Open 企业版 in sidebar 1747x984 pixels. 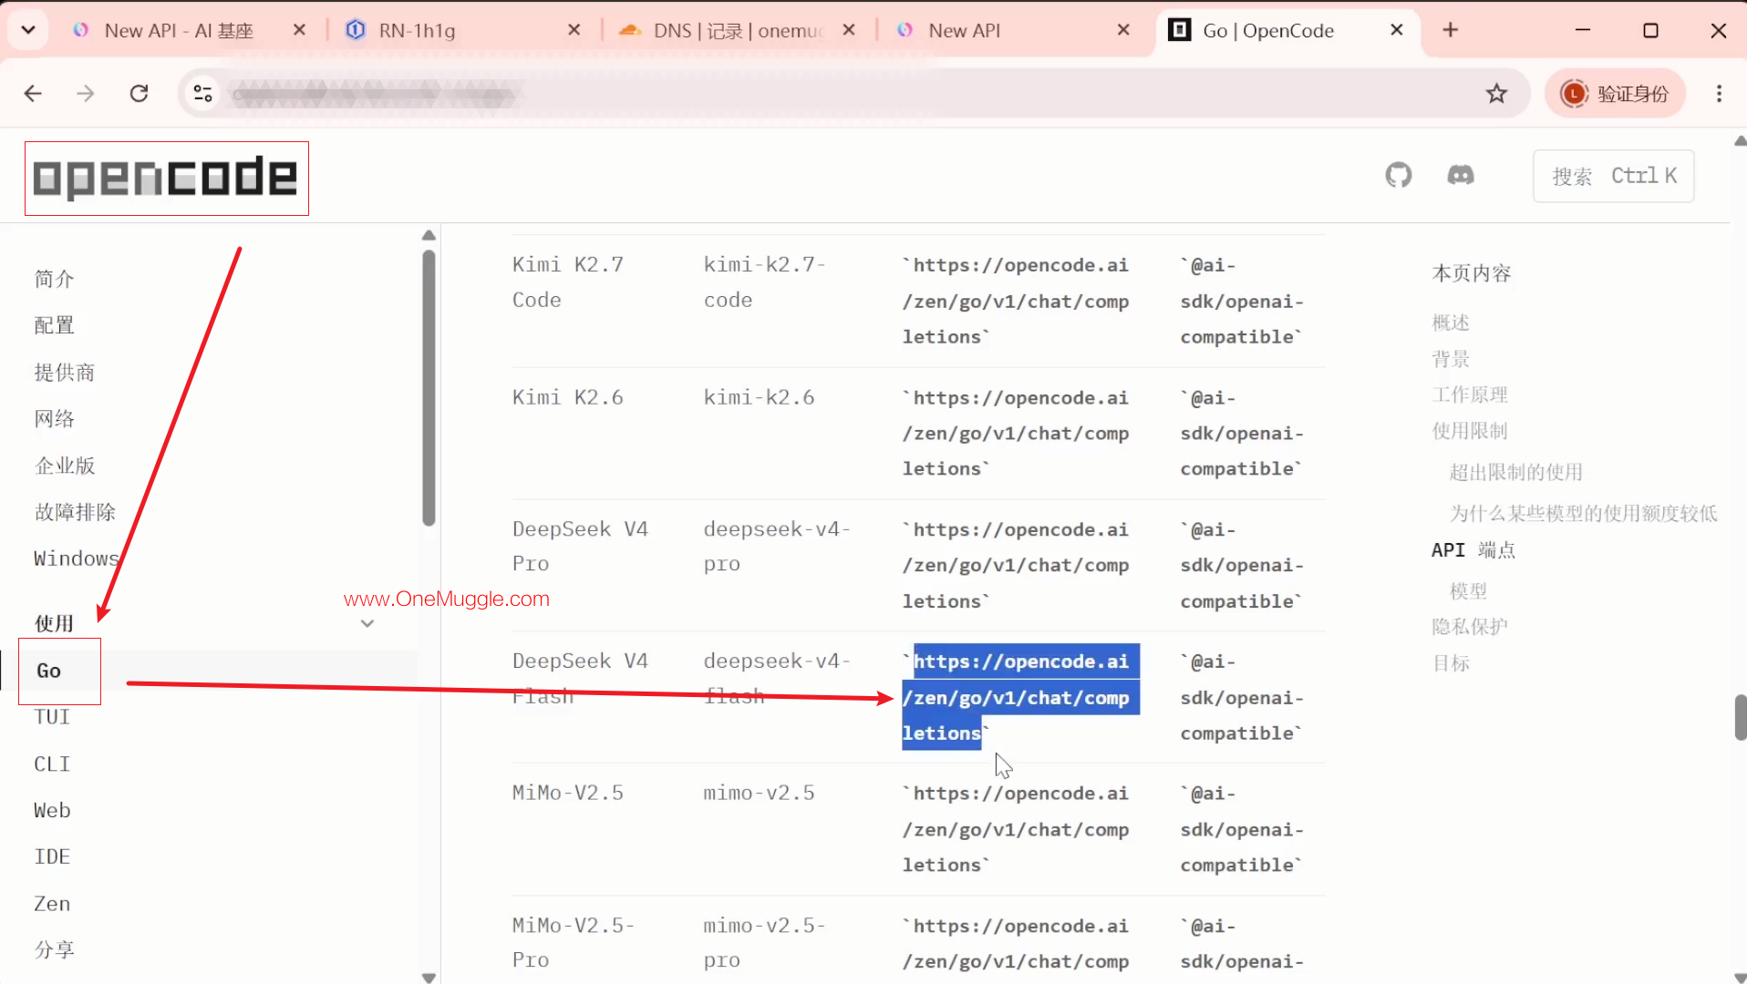click(64, 465)
